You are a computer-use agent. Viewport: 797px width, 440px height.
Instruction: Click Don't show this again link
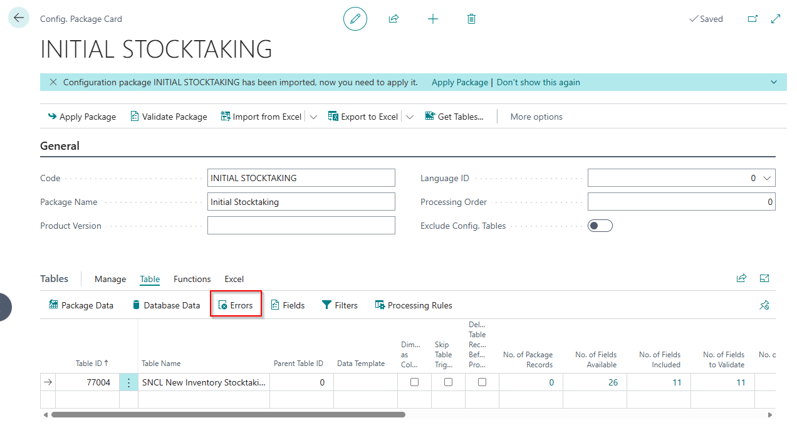click(538, 82)
